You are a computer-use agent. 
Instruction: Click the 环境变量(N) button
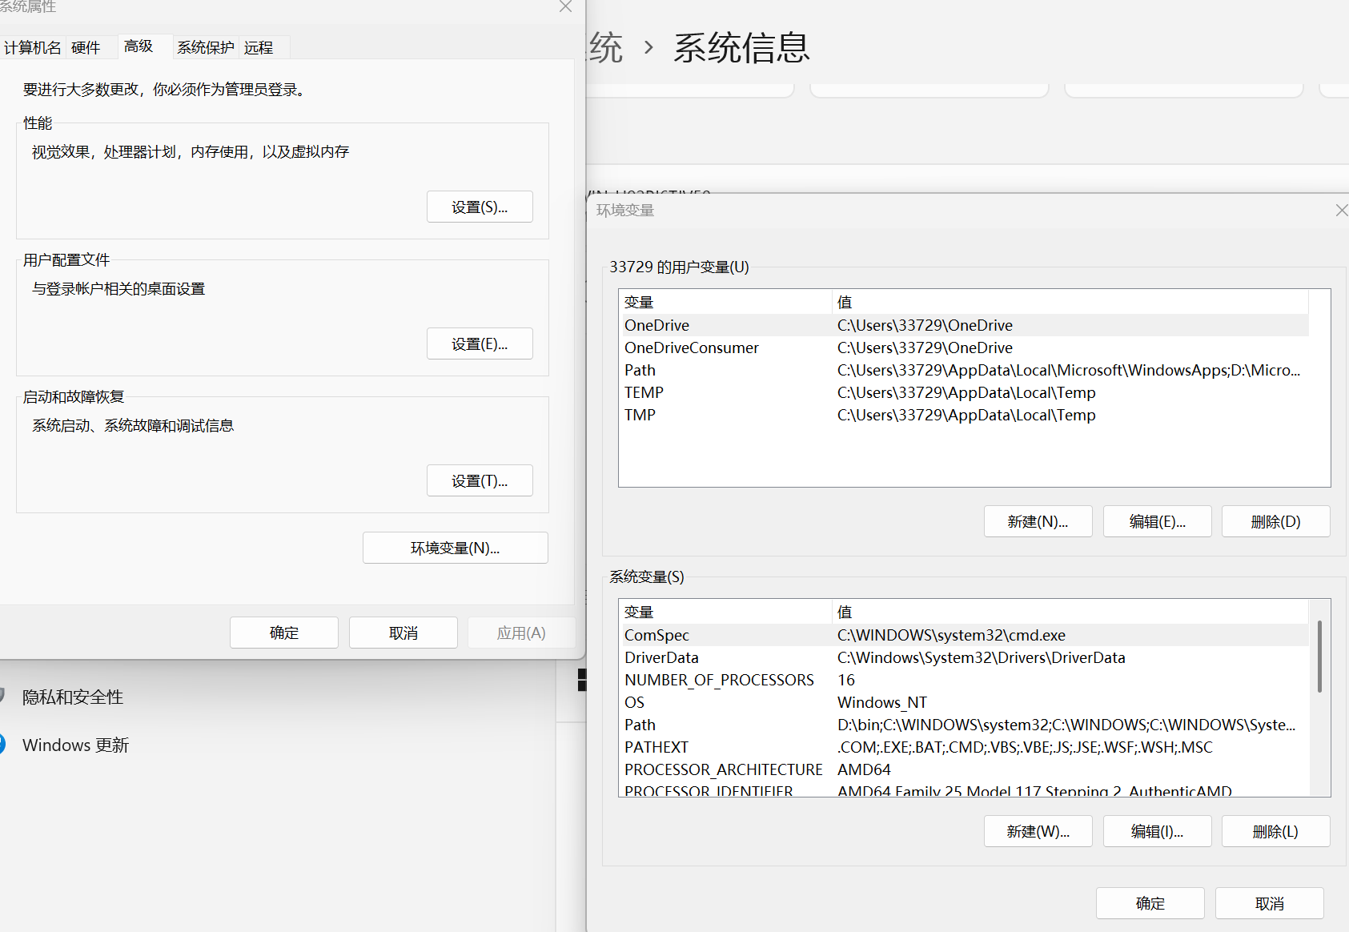point(455,548)
